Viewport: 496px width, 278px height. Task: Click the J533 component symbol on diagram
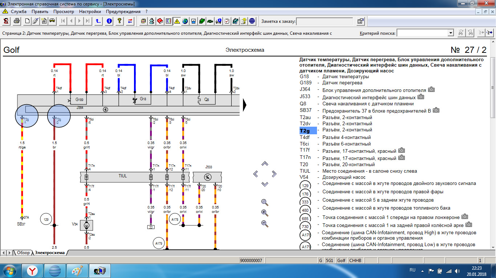click(x=207, y=177)
